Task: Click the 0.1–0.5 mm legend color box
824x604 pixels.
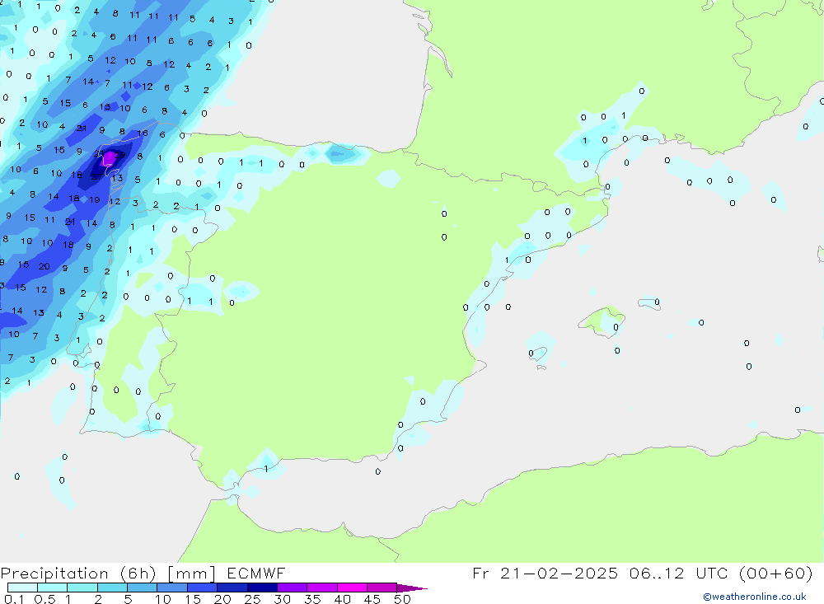Action: pyautogui.click(x=22, y=588)
